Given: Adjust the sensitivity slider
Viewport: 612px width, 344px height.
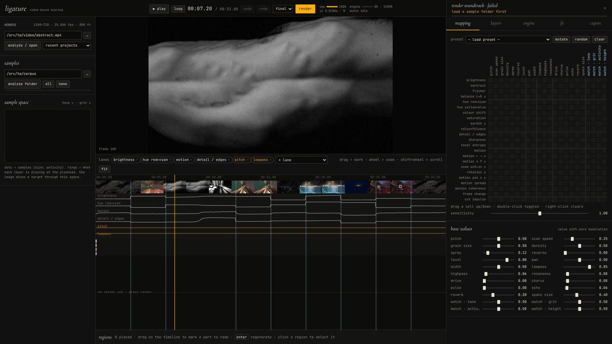Looking at the screenshot, I should click(x=540, y=213).
